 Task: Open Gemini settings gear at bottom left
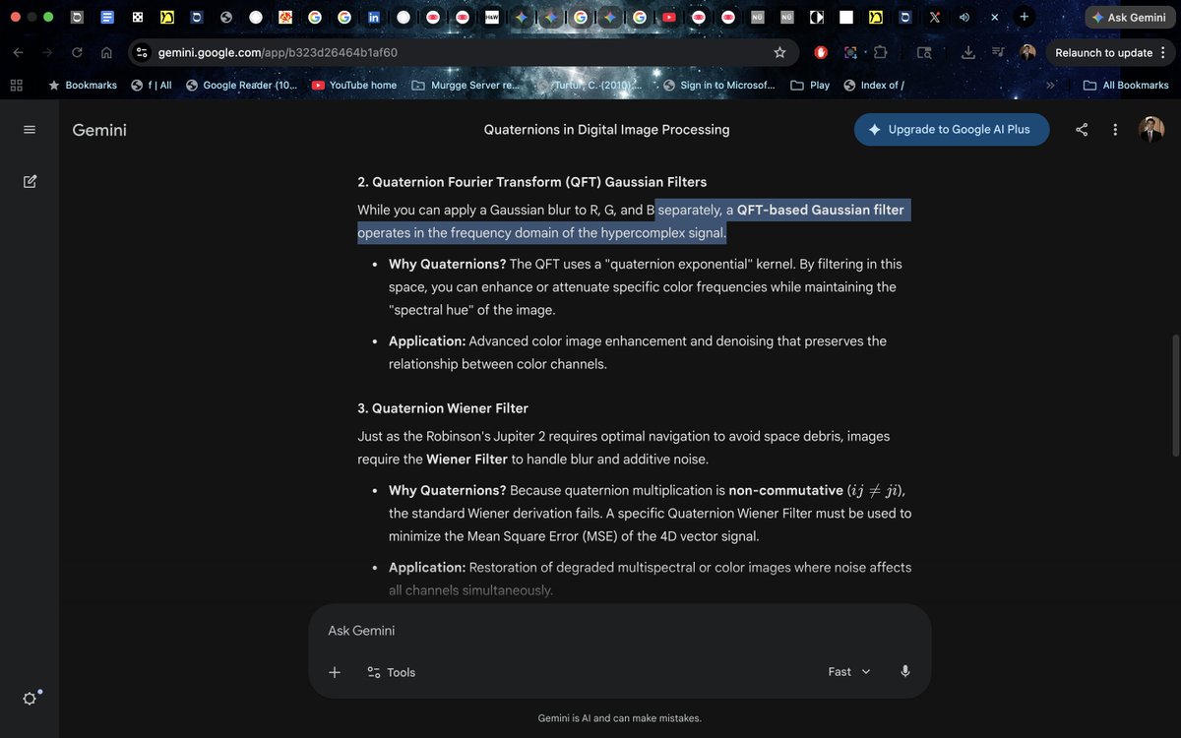[30, 698]
